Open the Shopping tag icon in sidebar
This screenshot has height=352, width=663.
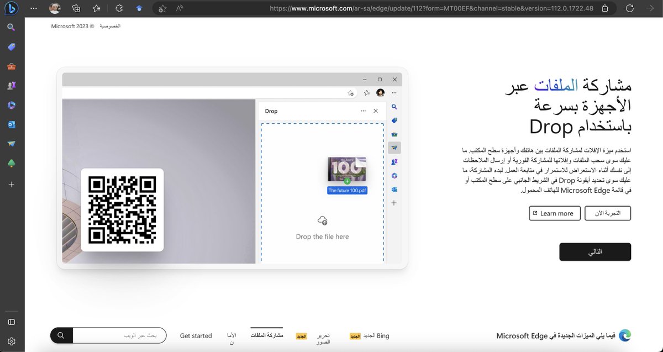(11, 47)
